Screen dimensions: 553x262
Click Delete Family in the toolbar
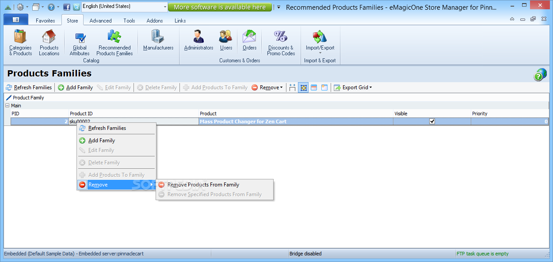(157, 87)
